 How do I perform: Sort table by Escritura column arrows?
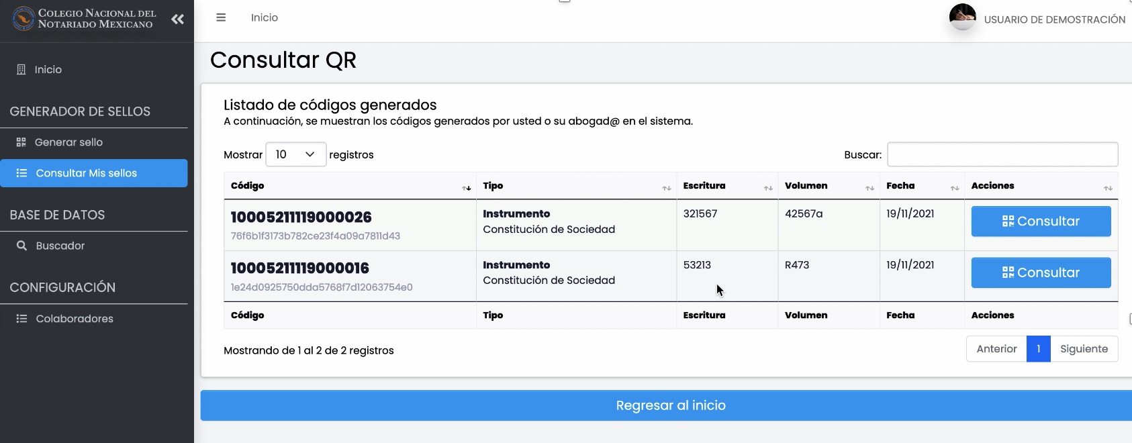click(x=768, y=188)
